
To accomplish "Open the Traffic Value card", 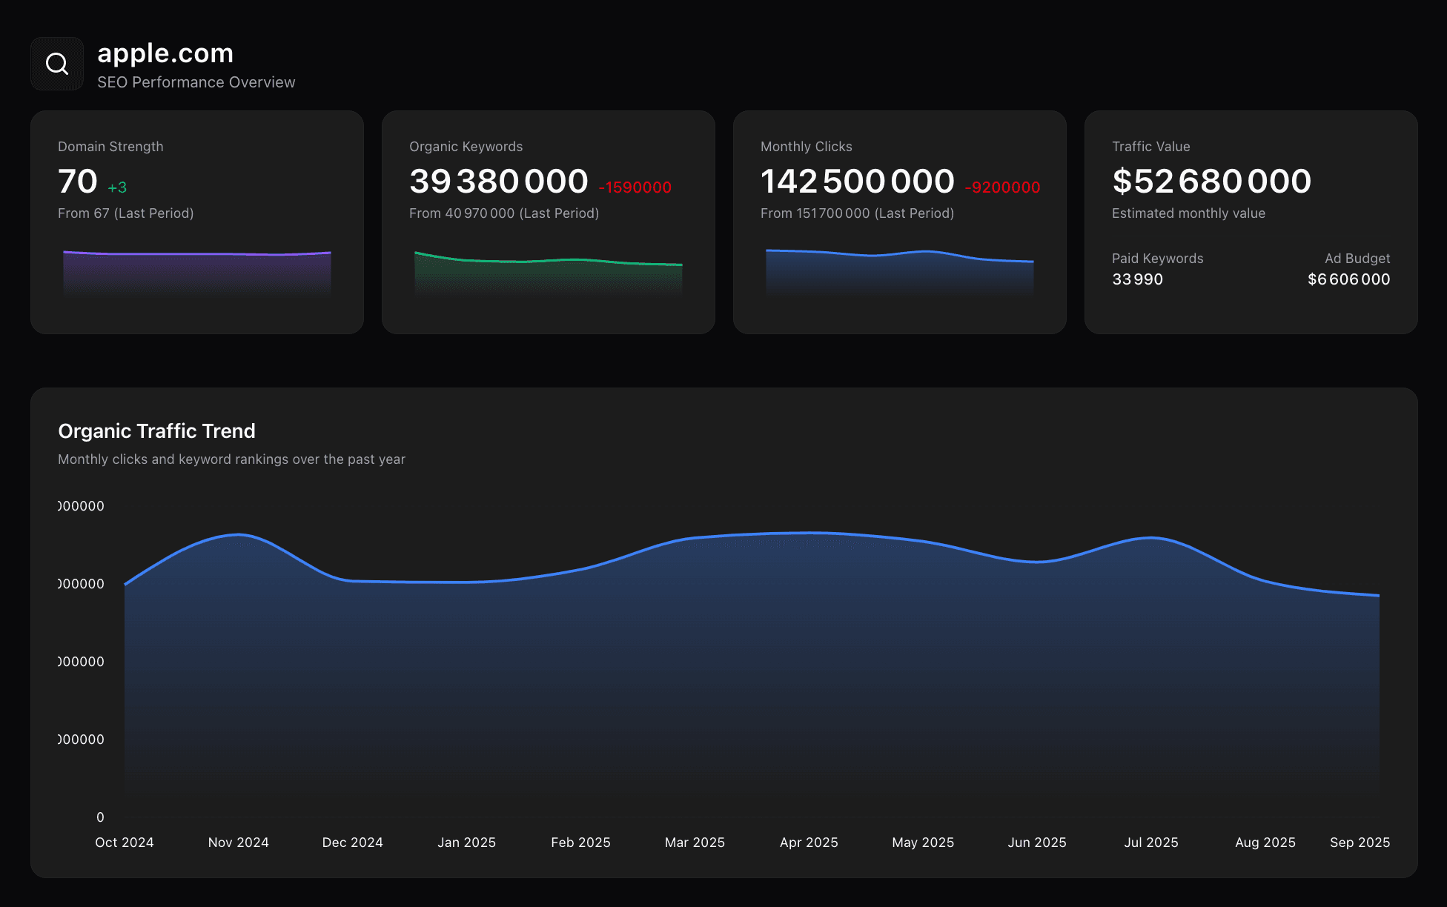I will point(1251,221).
